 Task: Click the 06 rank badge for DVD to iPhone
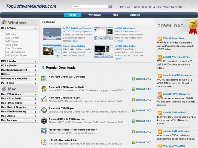pos(160,132)
